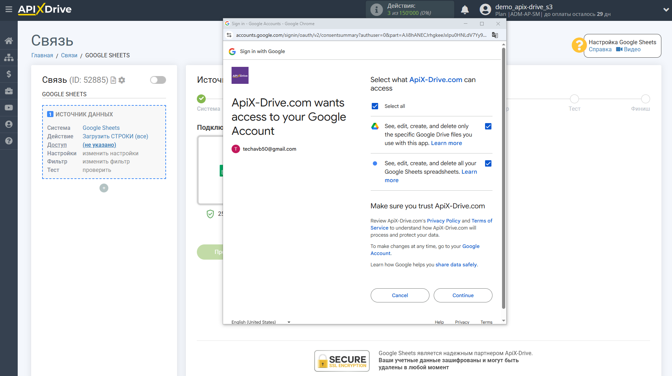This screenshot has width=672, height=376.
Task: Select the briefcase icon in the sidebar
Action: pos(9,91)
